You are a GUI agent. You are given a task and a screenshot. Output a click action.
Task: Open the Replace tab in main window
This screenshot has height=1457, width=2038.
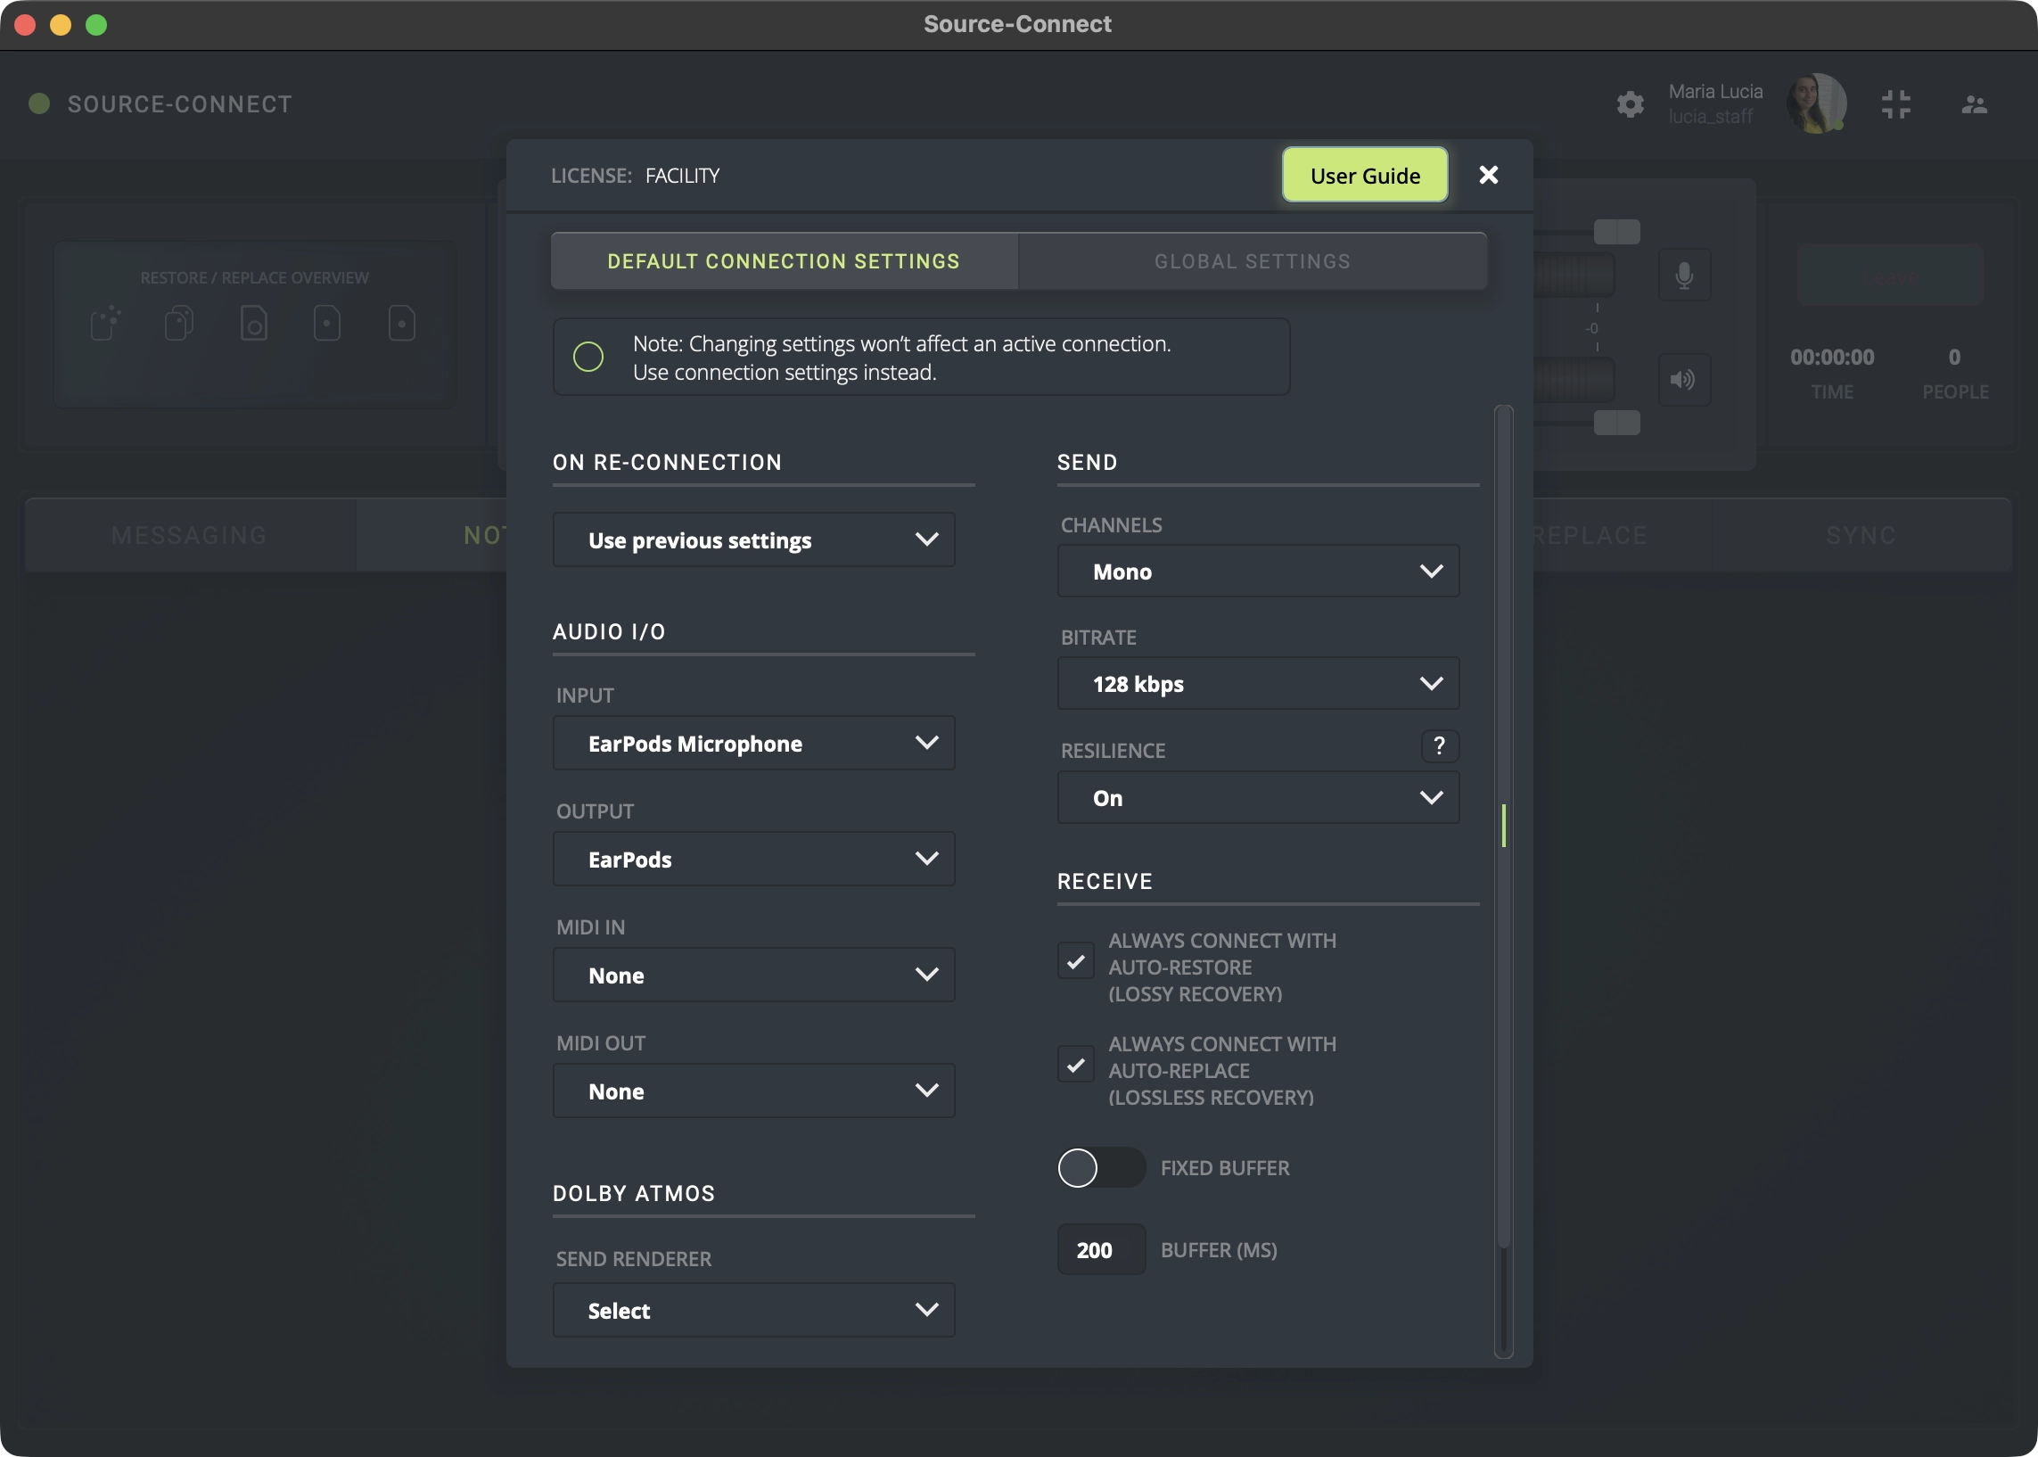[x=1588, y=536]
